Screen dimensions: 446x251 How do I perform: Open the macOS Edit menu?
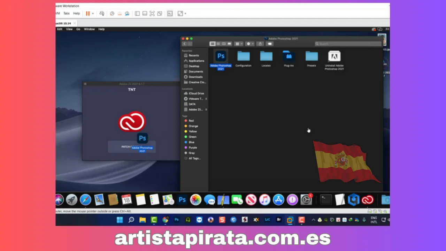coord(60,29)
